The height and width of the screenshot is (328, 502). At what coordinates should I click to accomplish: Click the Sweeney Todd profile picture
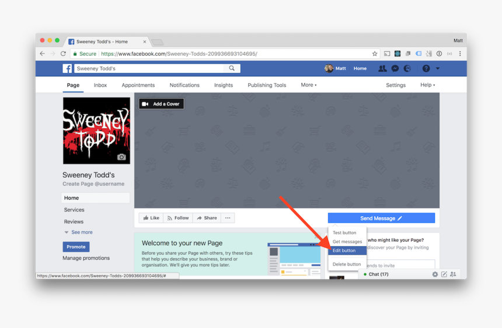click(96, 131)
